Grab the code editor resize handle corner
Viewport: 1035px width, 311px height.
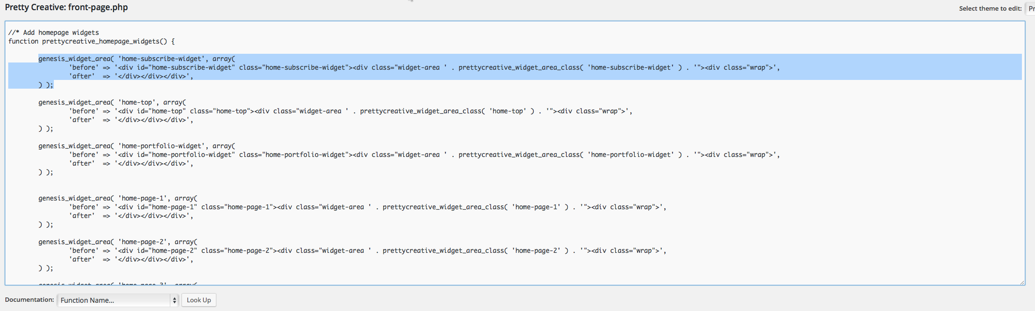[1021, 282]
